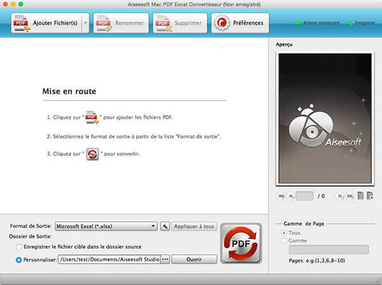
Task: Select the Personnaliser radio button
Action: pyautogui.click(x=20, y=260)
